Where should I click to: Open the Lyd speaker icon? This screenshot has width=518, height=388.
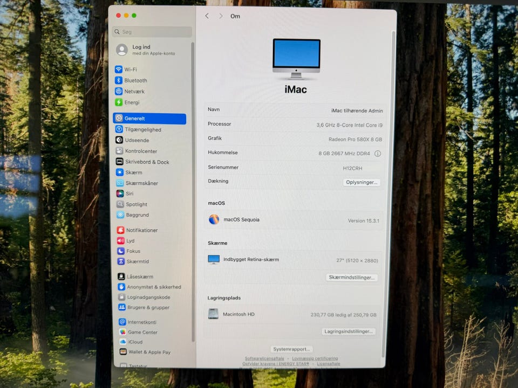point(121,240)
